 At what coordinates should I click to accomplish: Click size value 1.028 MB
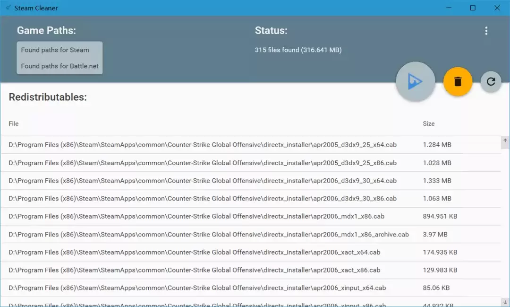tap(437, 163)
